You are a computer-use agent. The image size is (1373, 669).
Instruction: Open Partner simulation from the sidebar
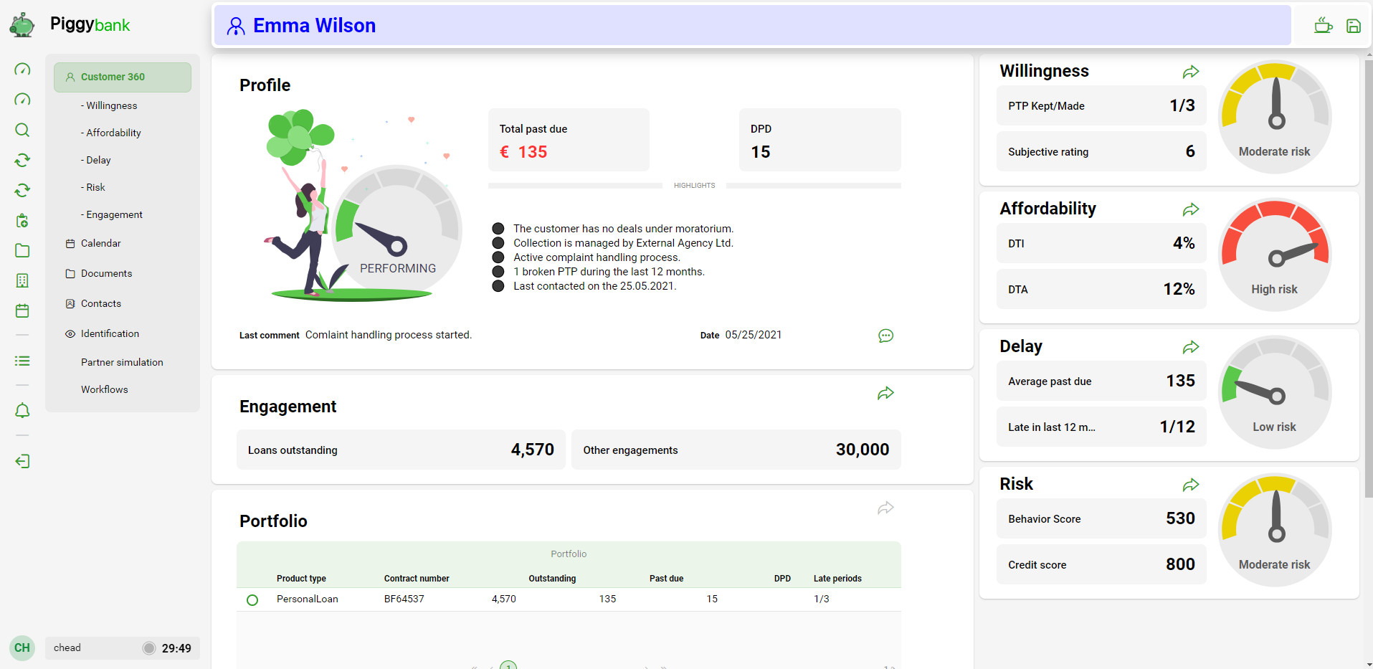[122, 362]
